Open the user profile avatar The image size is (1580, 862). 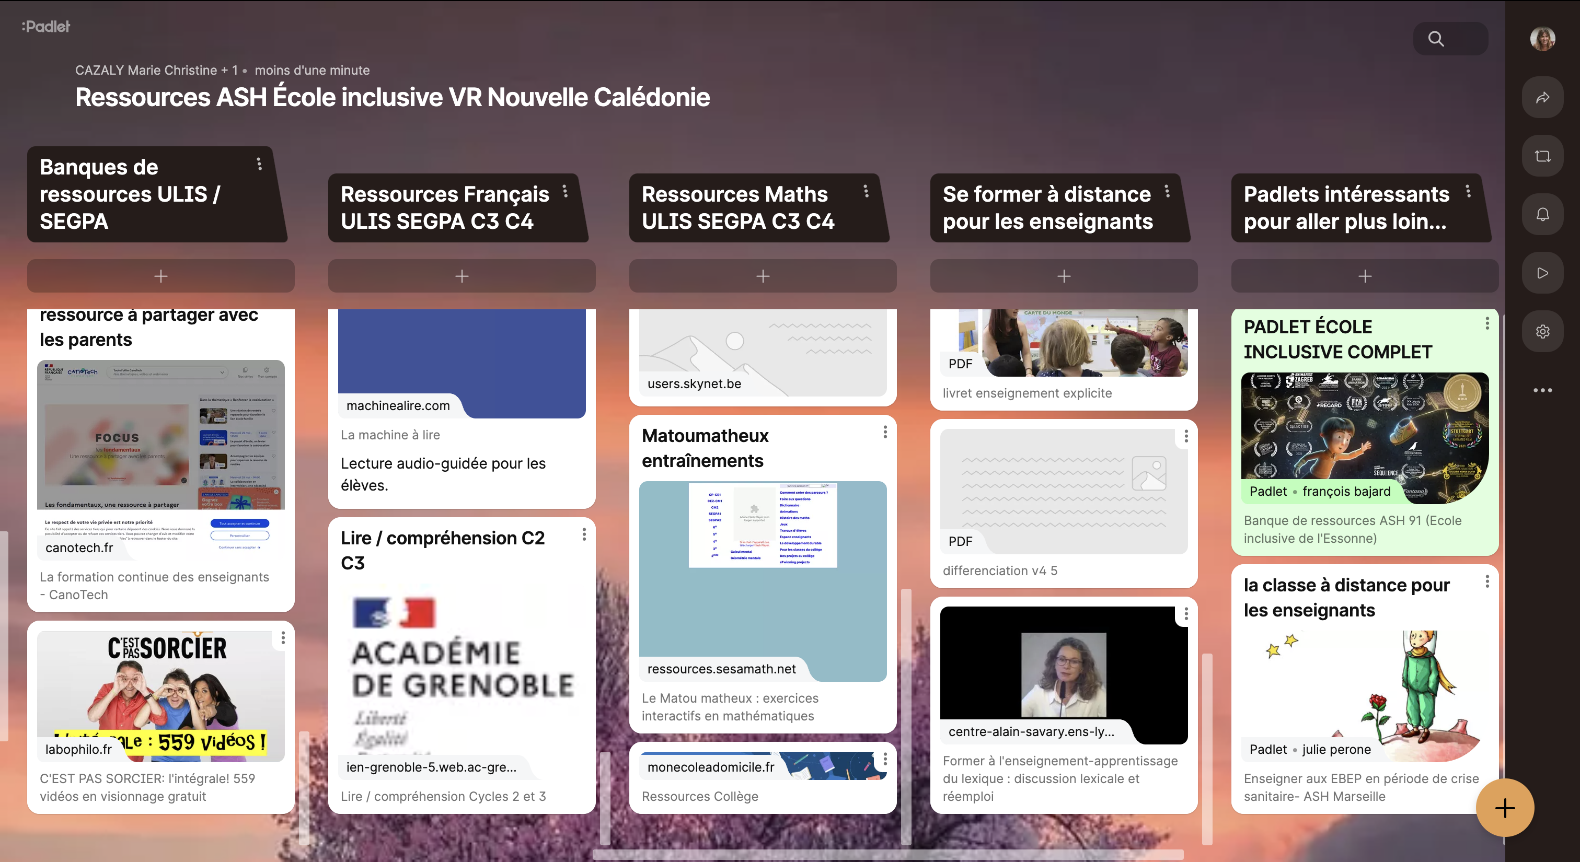point(1542,39)
